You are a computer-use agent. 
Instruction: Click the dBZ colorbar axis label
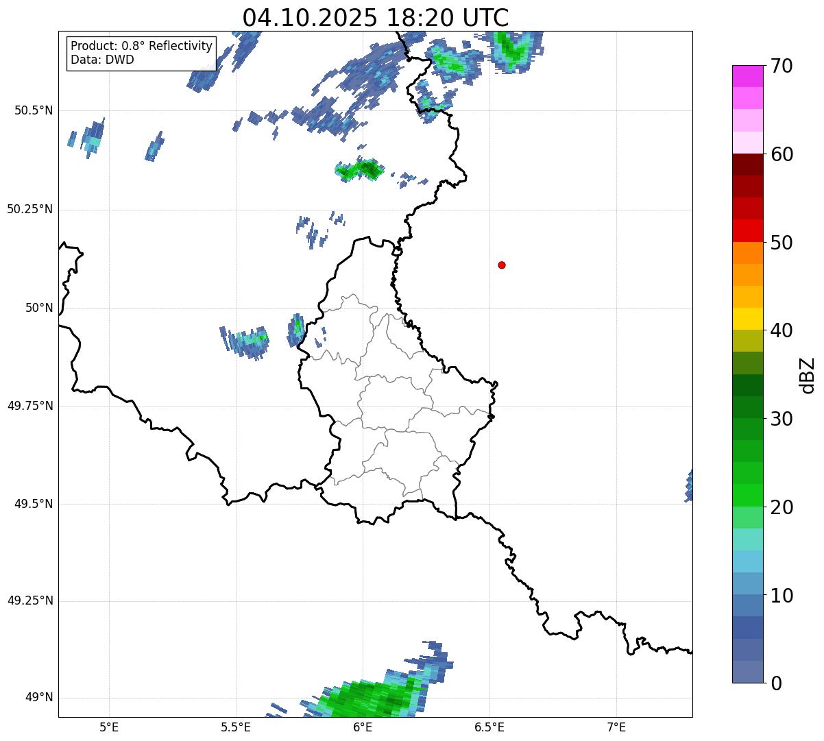[808, 375]
